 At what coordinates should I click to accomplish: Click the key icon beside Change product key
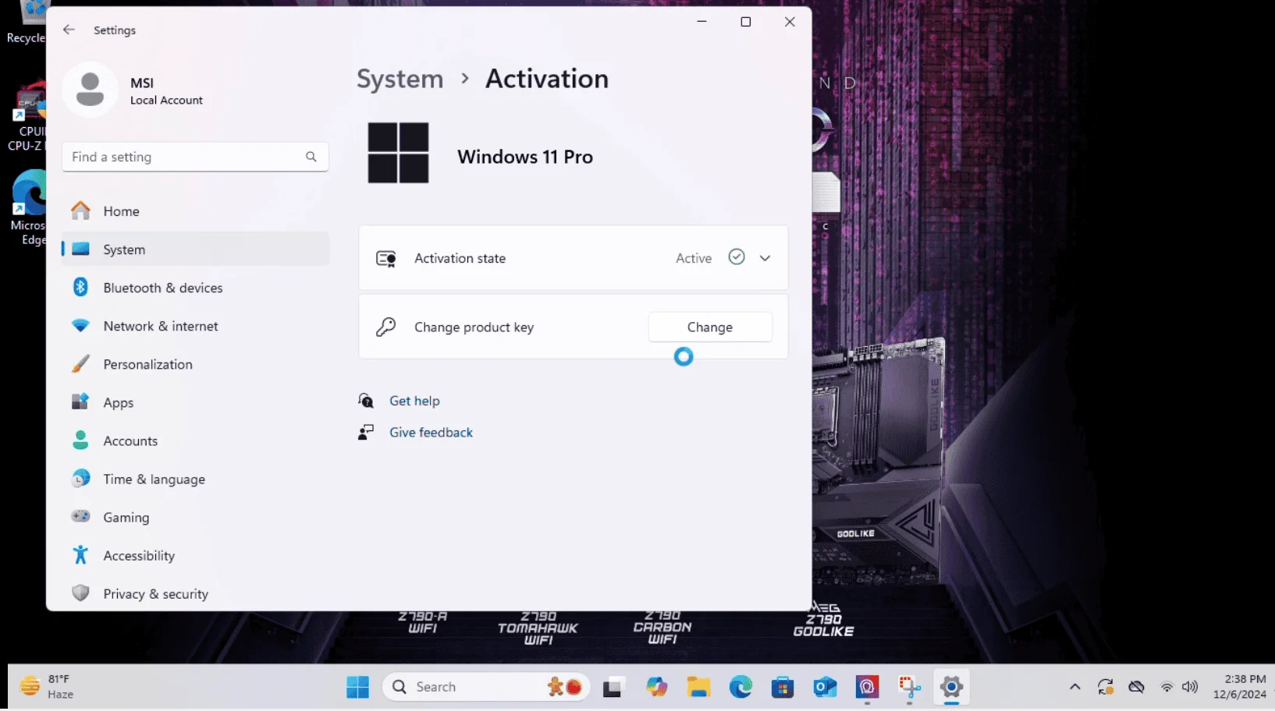tap(385, 327)
